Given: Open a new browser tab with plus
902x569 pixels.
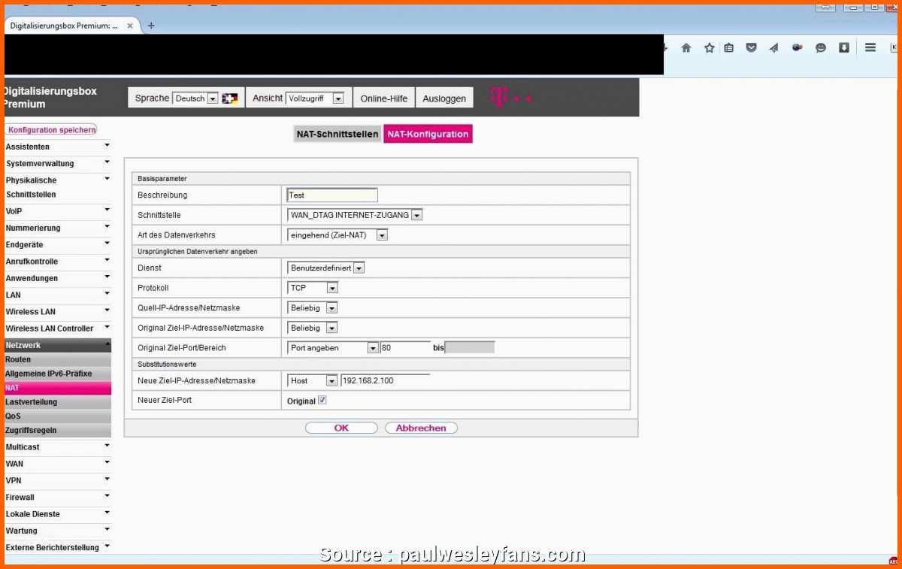Looking at the screenshot, I should pyautogui.click(x=151, y=26).
